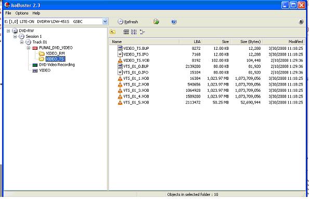The height and width of the screenshot is (199, 309).
Task: Switch to large icons view
Action: pyautogui.click(x=126, y=32)
